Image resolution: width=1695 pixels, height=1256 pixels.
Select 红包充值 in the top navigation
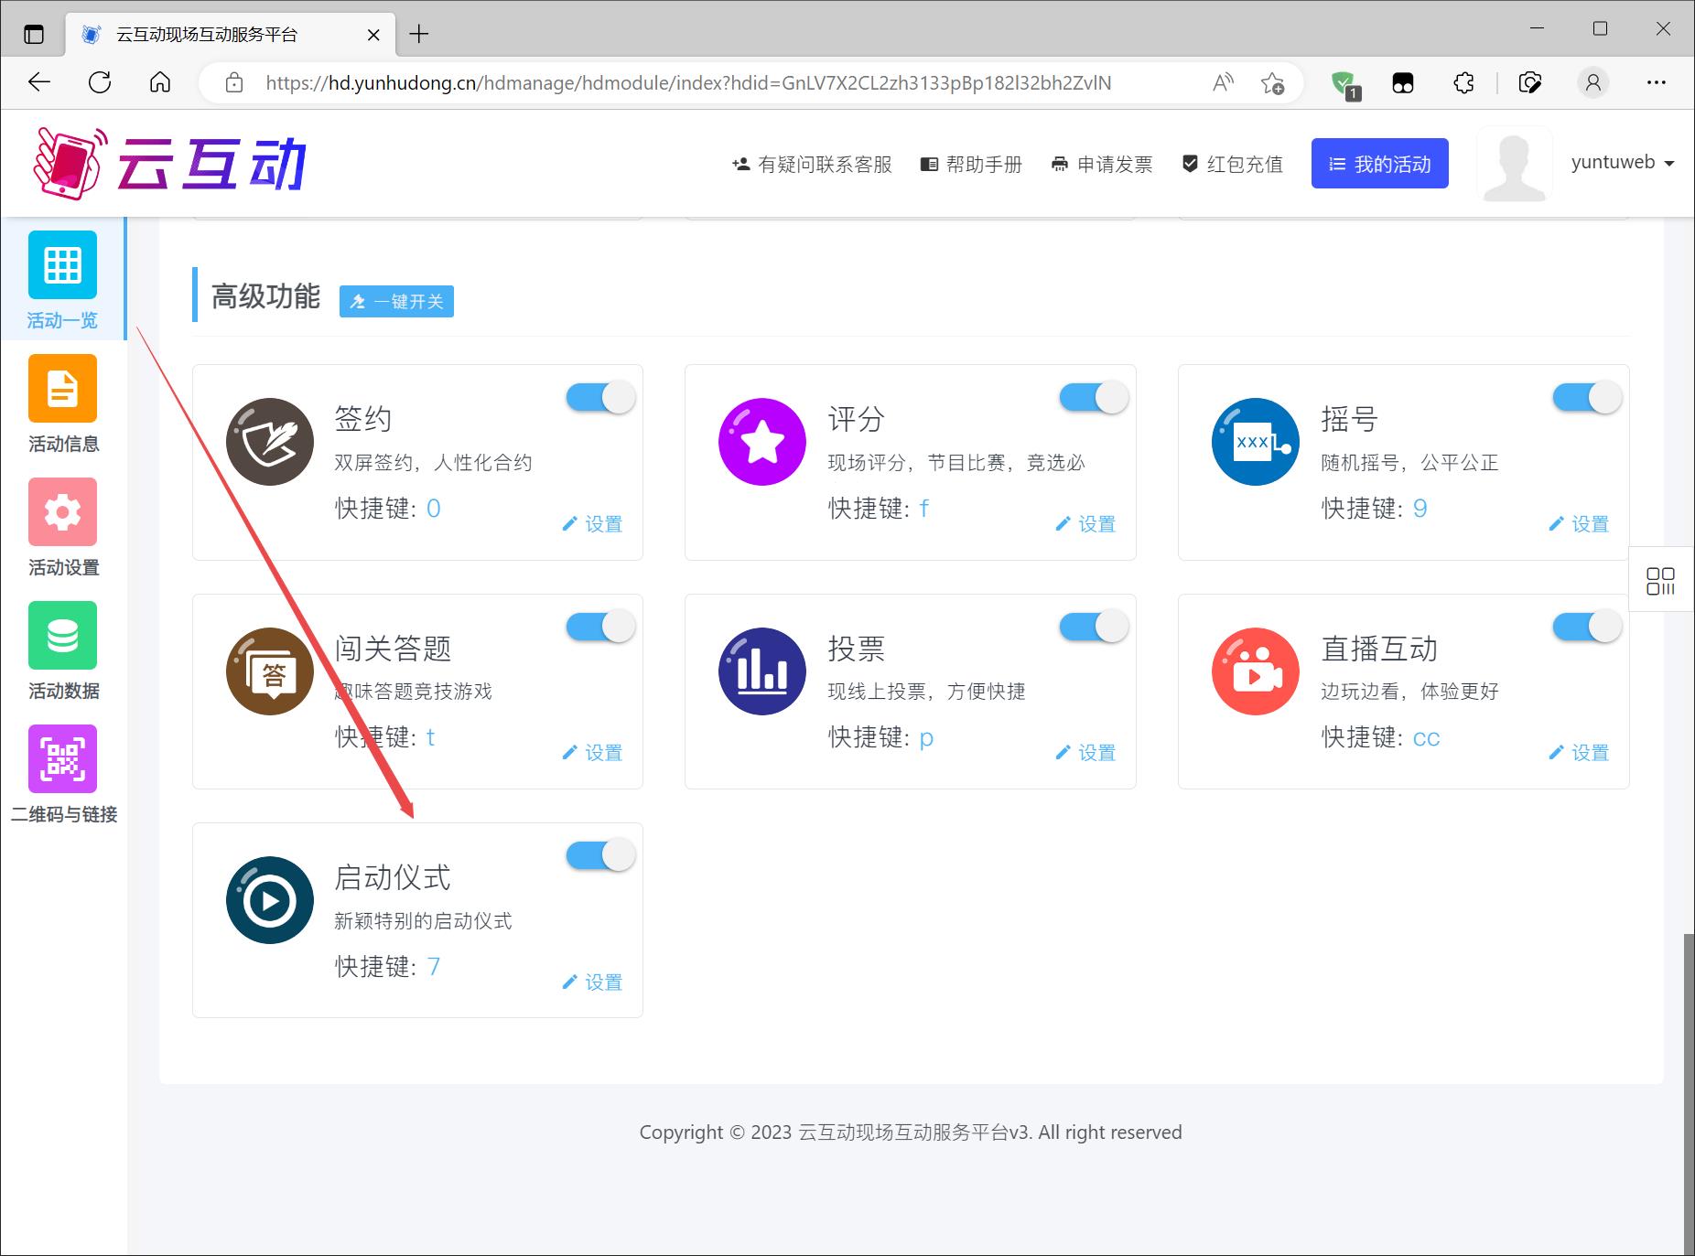[x=1233, y=165]
